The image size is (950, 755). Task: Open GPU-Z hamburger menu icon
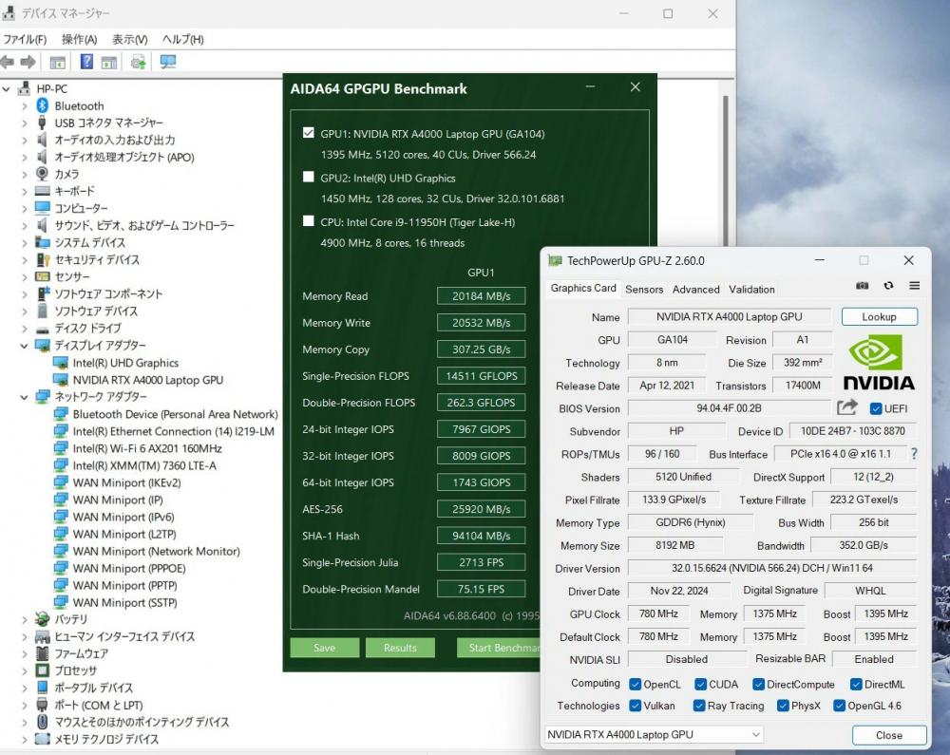pos(914,286)
